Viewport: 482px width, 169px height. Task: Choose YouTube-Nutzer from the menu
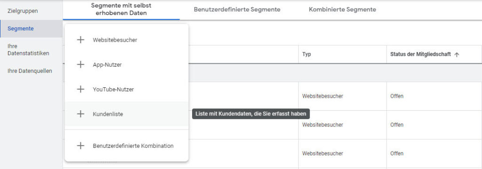126,89
